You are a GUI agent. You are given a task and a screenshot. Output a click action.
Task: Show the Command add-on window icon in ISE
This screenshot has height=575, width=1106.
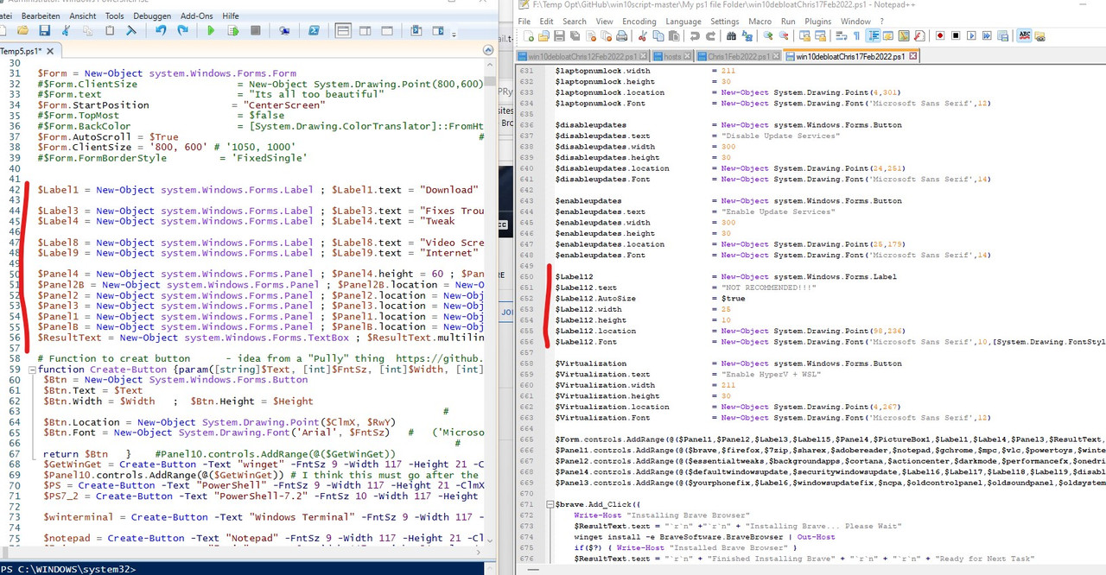(438, 30)
